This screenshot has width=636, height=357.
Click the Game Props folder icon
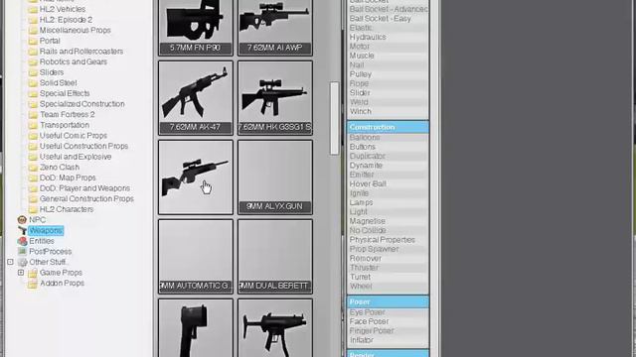(33, 273)
